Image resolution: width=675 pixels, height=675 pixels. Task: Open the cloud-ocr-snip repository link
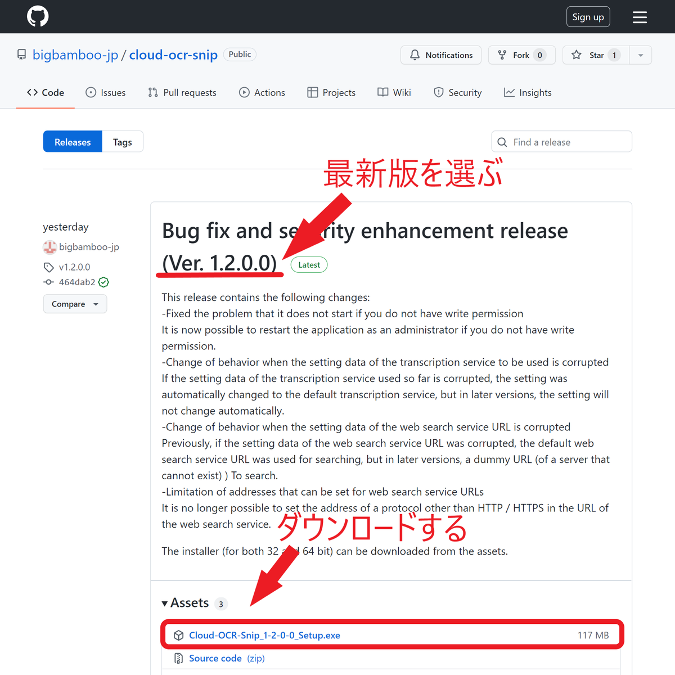173,55
